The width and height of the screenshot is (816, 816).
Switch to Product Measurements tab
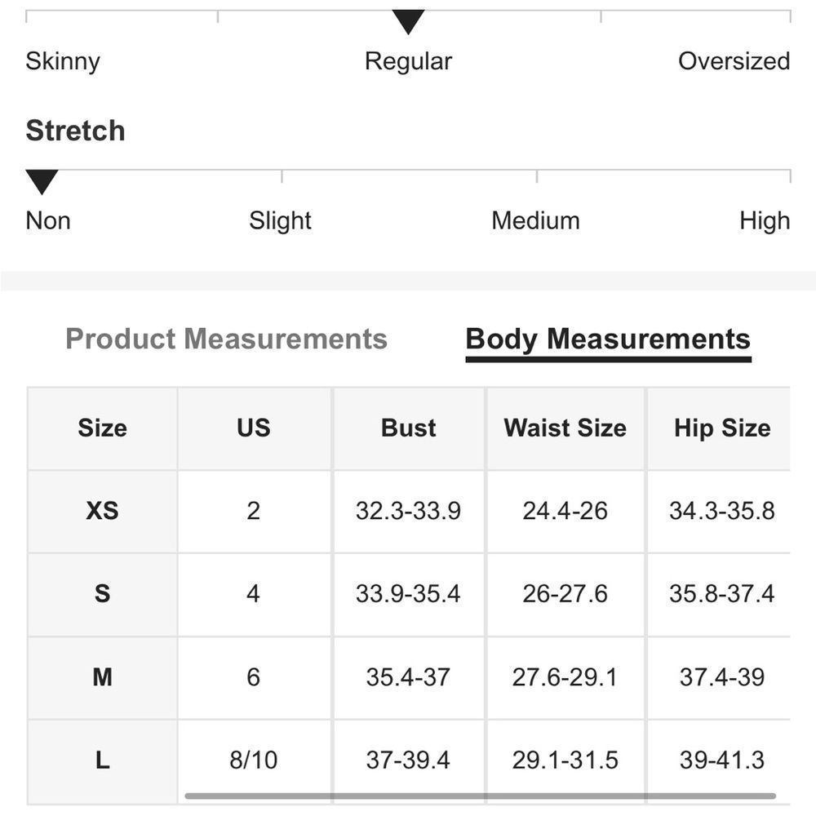click(x=226, y=339)
